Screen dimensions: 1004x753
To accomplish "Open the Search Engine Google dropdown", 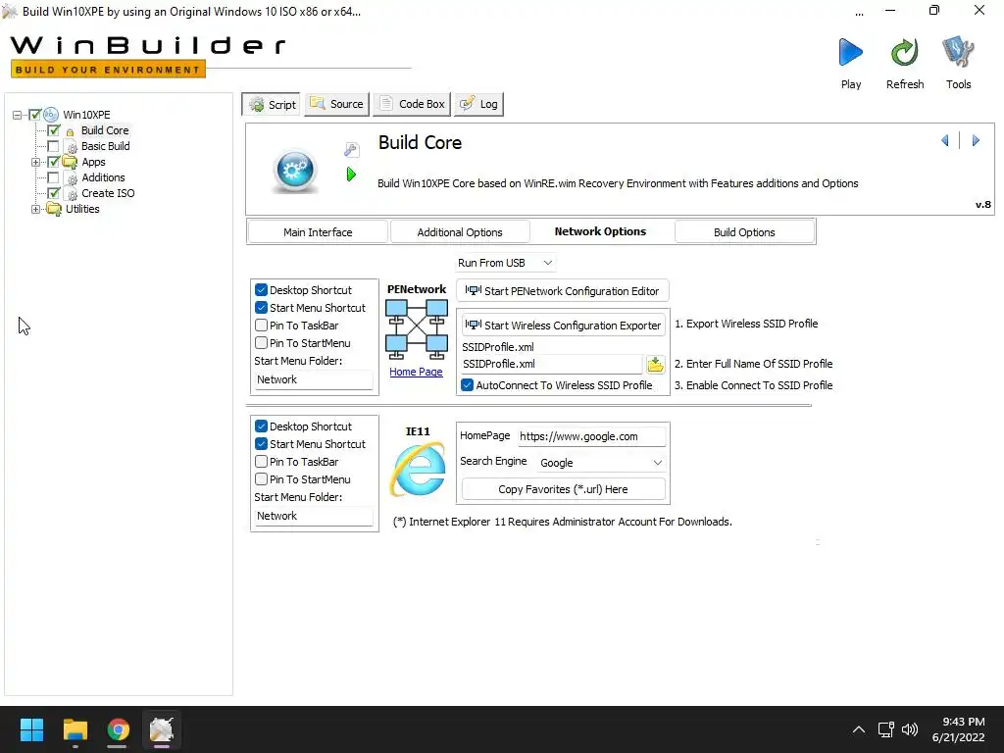I will [601, 463].
